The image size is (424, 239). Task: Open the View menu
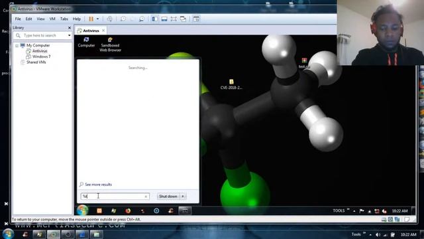[x=40, y=19]
